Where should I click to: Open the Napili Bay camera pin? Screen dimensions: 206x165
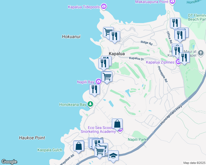click(98, 81)
